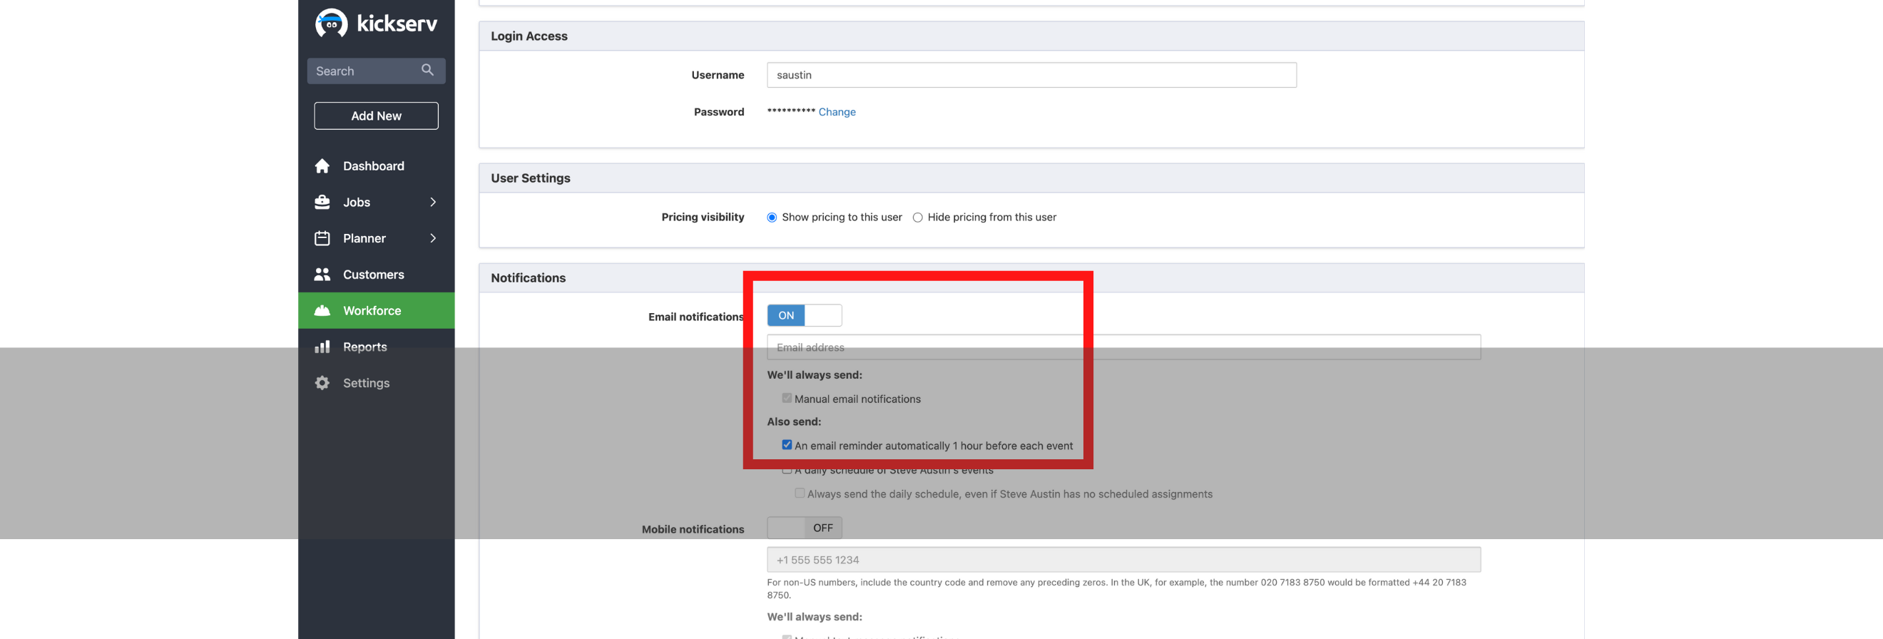Open the Workforce menu item
The height and width of the screenshot is (639, 1883).
[x=372, y=311]
